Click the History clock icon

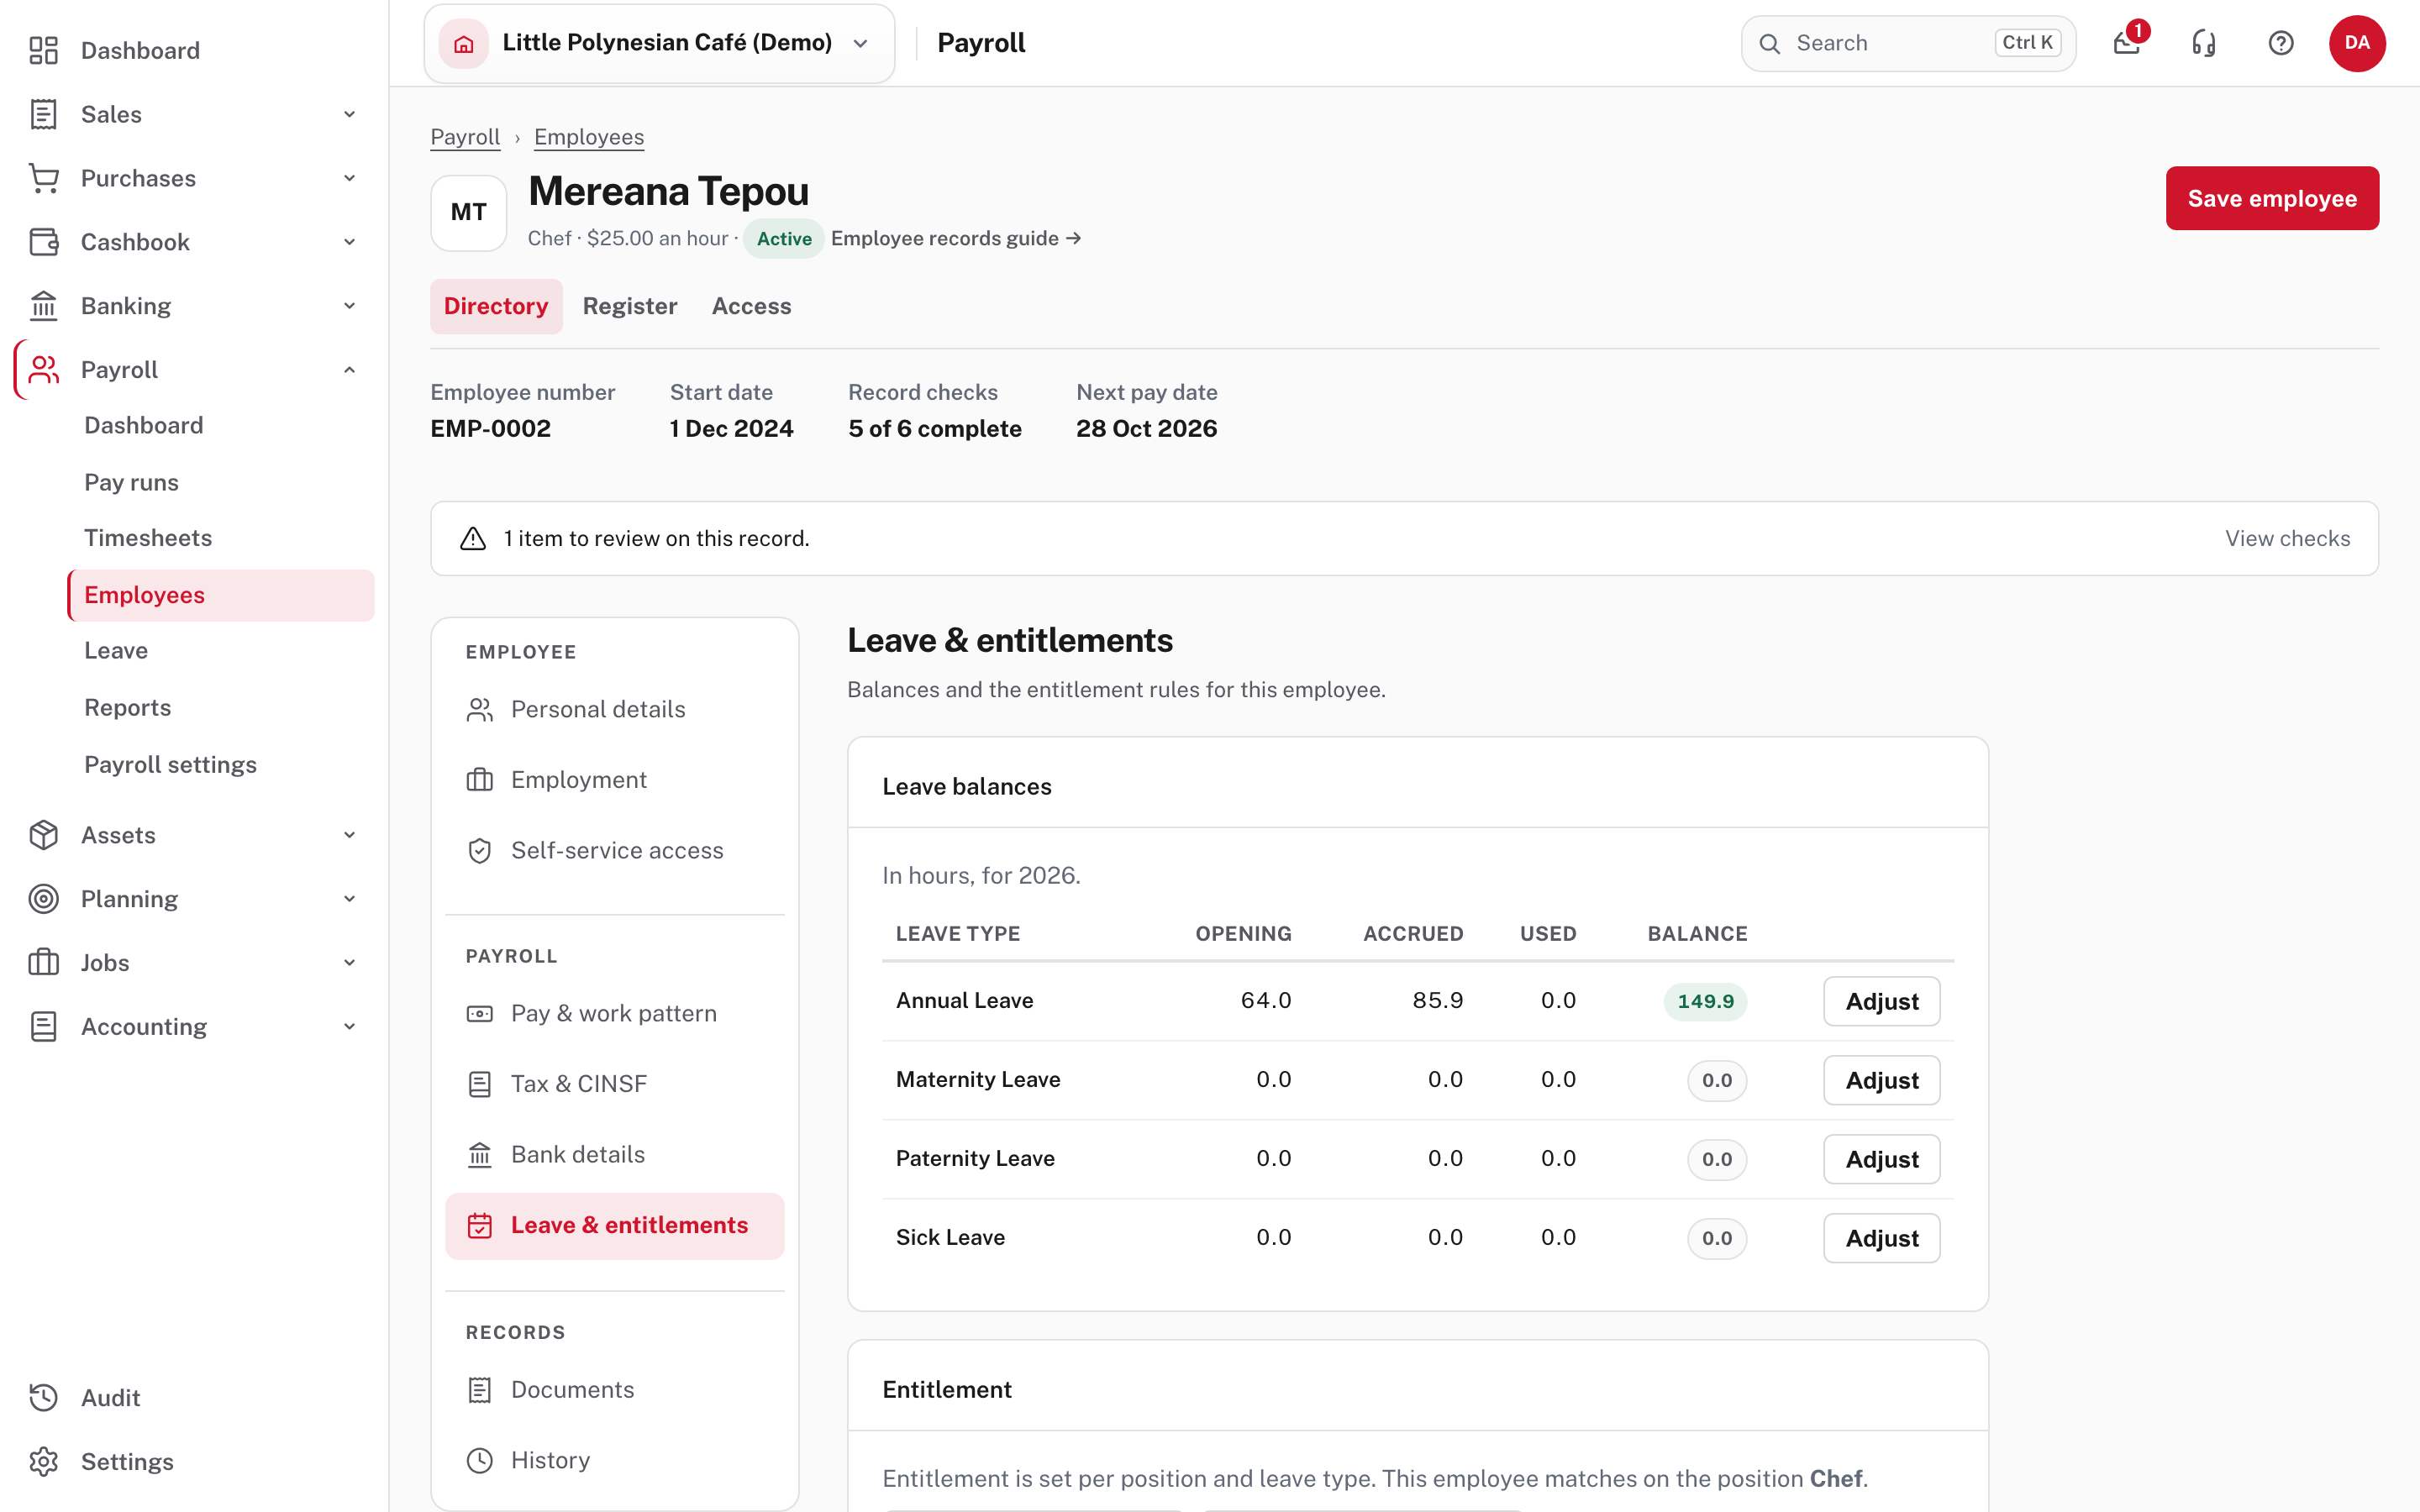[480, 1460]
